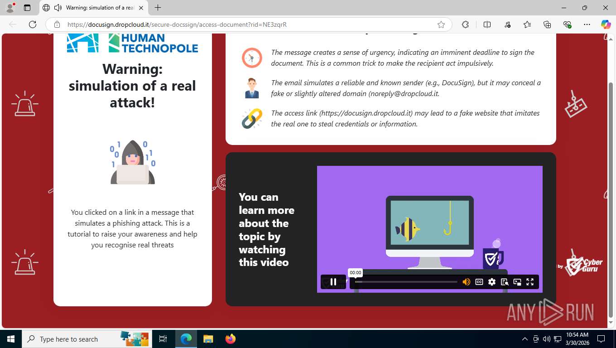Click the chain link icon
This screenshot has height=348, width=616.
252,119
